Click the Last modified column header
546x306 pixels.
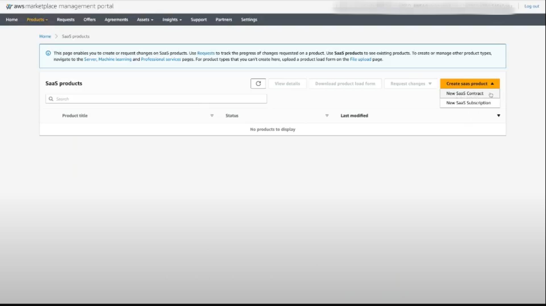coord(354,115)
